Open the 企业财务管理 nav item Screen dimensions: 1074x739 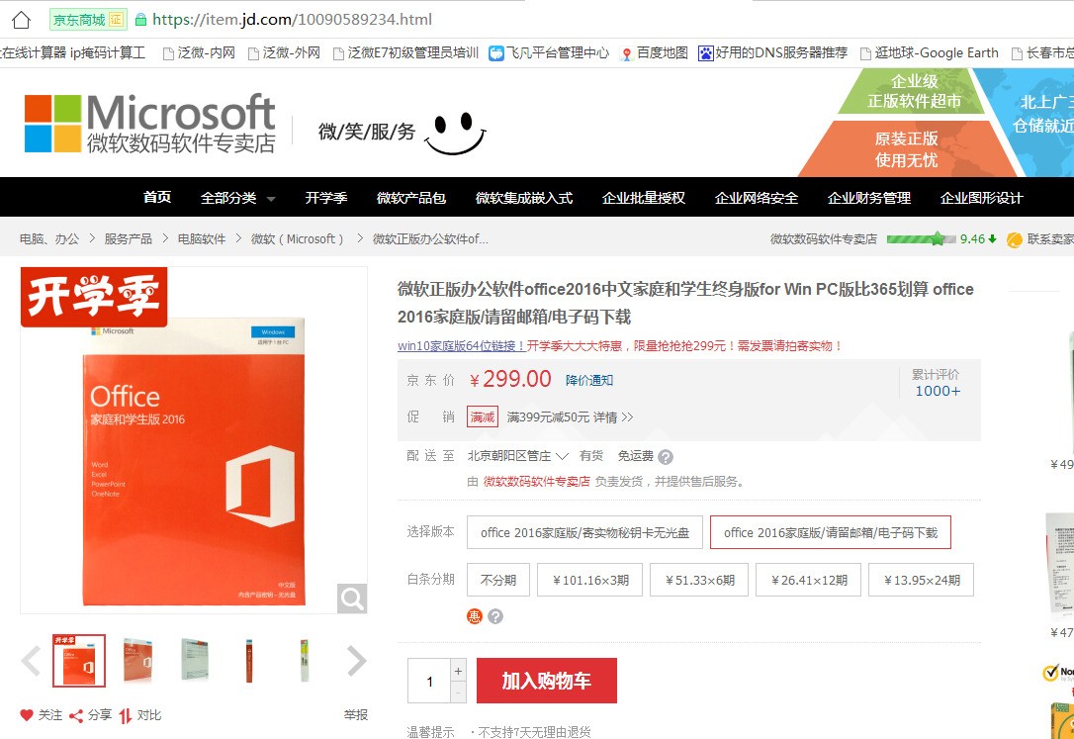[868, 198]
